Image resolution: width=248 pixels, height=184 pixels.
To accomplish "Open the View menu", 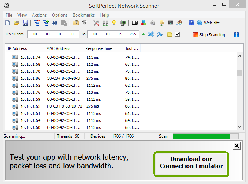I will 22,15.
